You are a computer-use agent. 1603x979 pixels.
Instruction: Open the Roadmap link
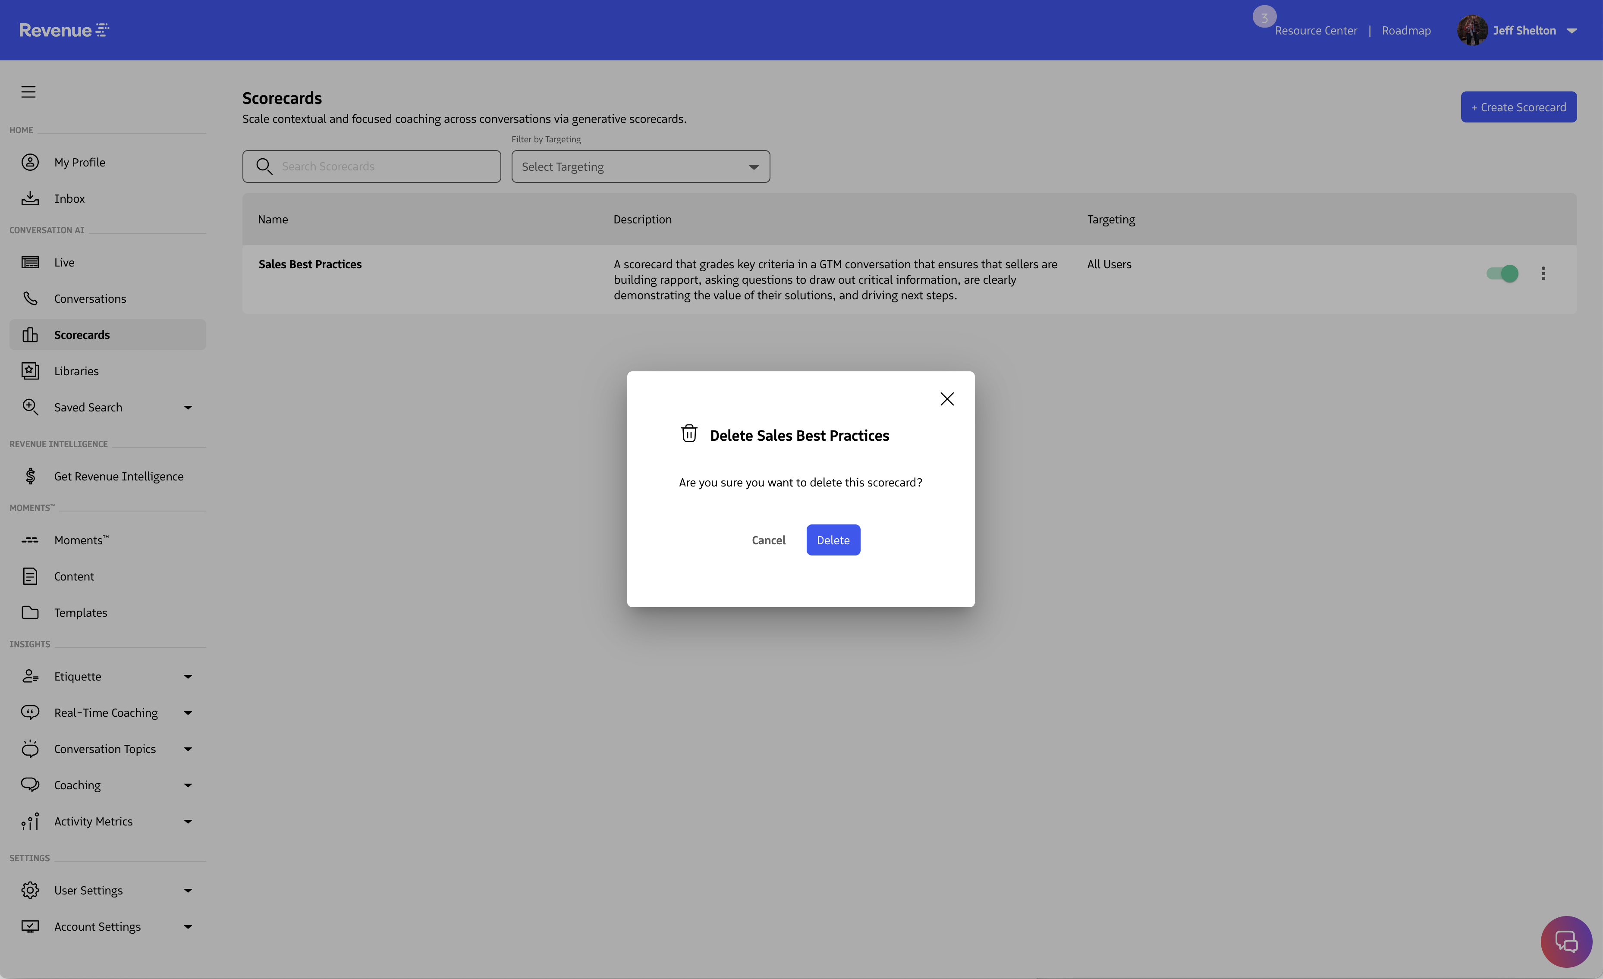pos(1406,31)
